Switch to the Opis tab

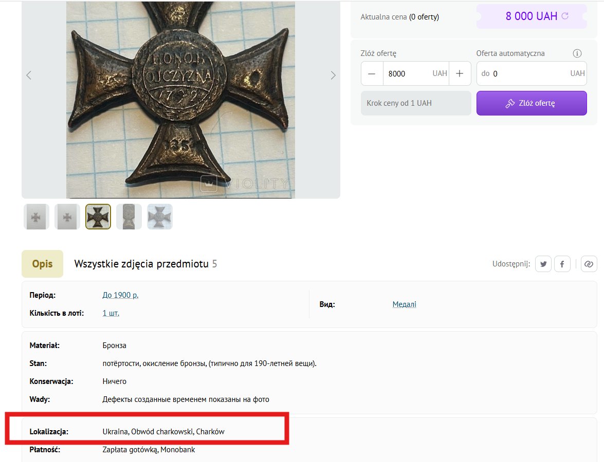click(x=42, y=263)
